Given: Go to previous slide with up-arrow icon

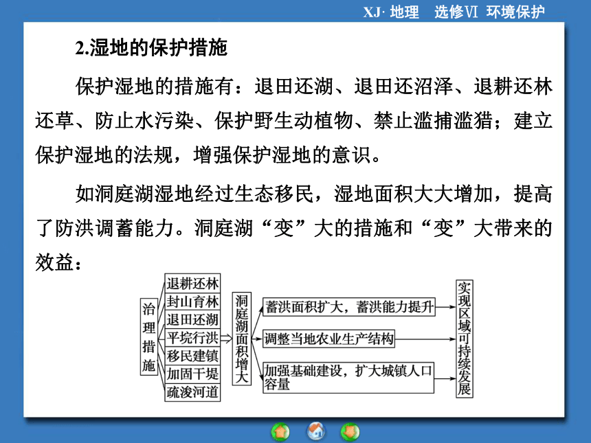Looking at the screenshot, I should tap(280, 432).
